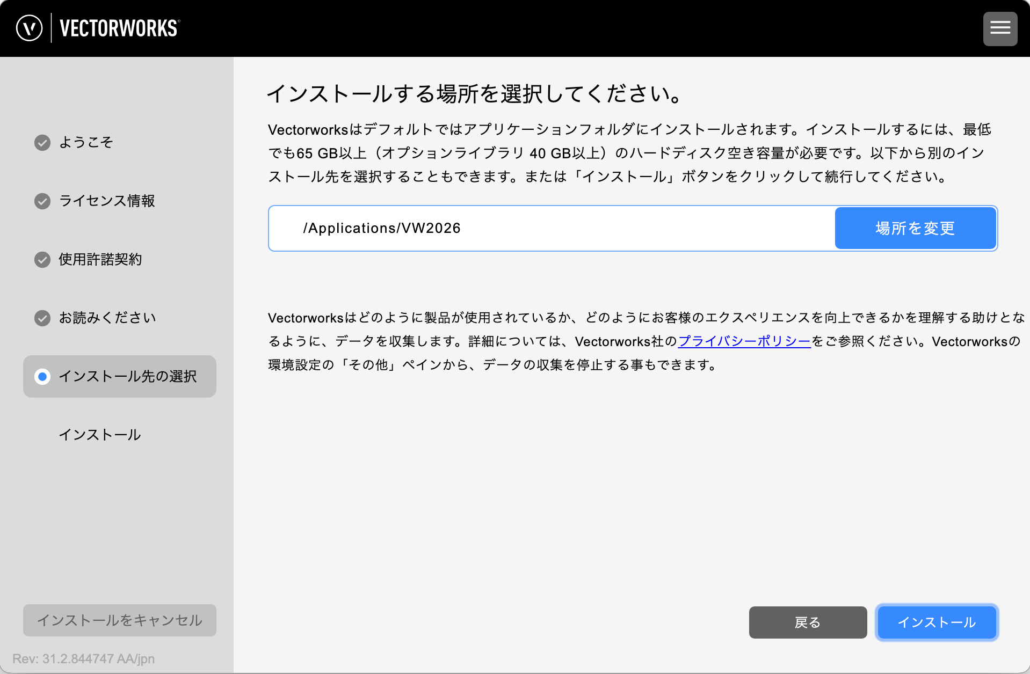Click the checkmark icon beside 使用許諾契約
The height and width of the screenshot is (674, 1030).
pyautogui.click(x=42, y=260)
